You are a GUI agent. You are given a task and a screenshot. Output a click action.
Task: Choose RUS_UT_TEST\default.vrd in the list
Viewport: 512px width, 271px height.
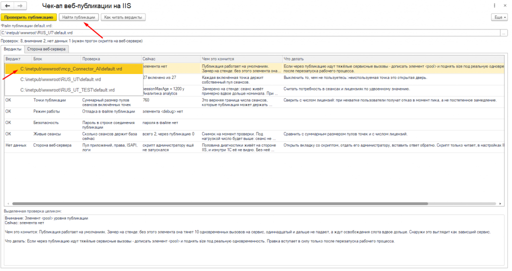point(74,90)
